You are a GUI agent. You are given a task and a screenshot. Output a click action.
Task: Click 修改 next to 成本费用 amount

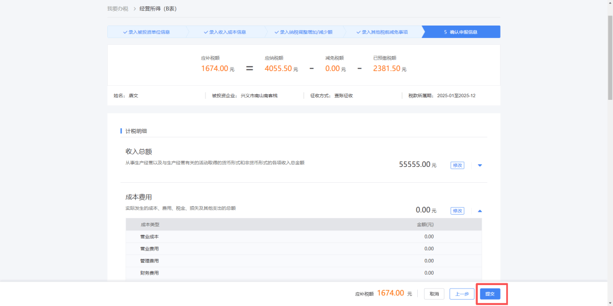(457, 211)
